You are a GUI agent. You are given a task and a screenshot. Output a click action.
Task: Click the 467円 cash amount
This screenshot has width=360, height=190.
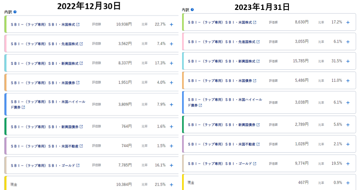303,182
